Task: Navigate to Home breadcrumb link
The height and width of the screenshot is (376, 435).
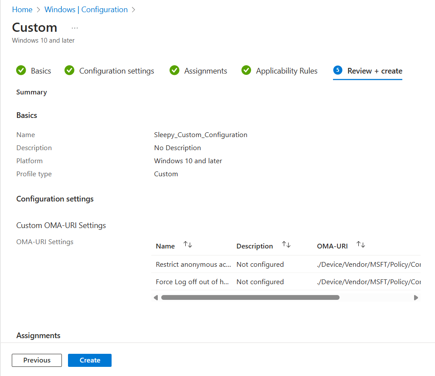Action: click(22, 10)
